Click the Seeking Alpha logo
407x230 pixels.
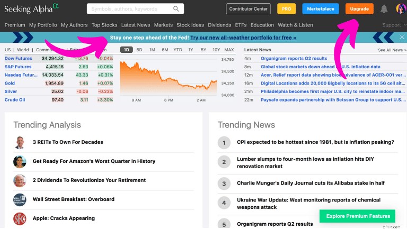pos(31,9)
